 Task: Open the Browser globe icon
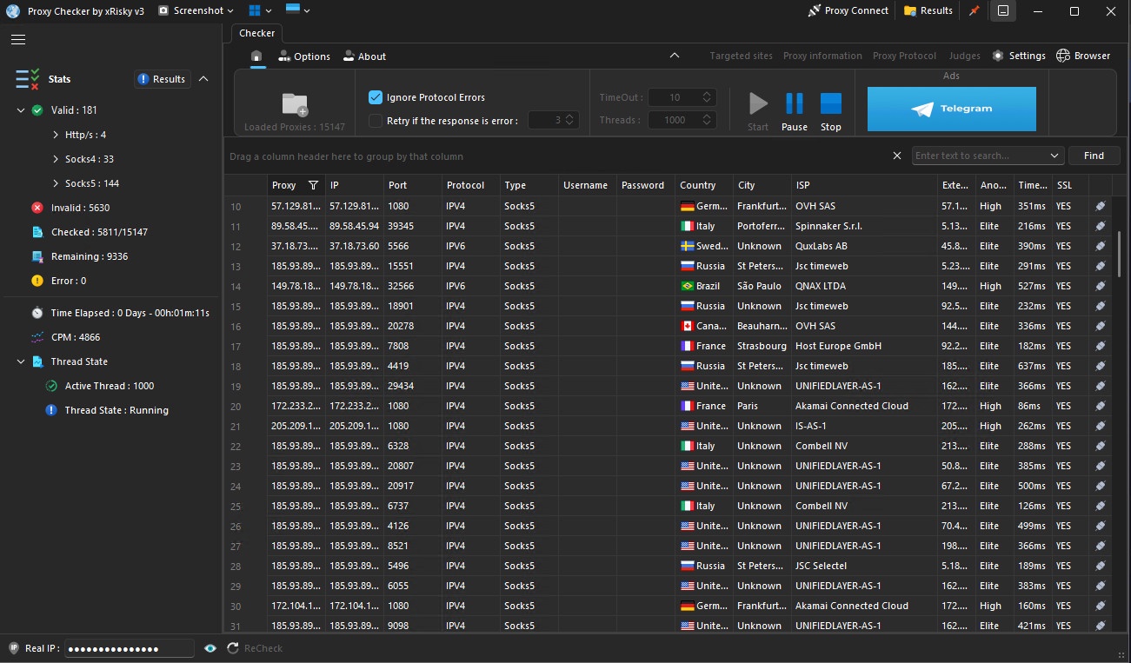(x=1062, y=56)
